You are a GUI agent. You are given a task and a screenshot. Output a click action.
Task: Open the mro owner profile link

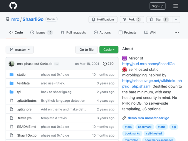pyautogui.click(x=15, y=19)
